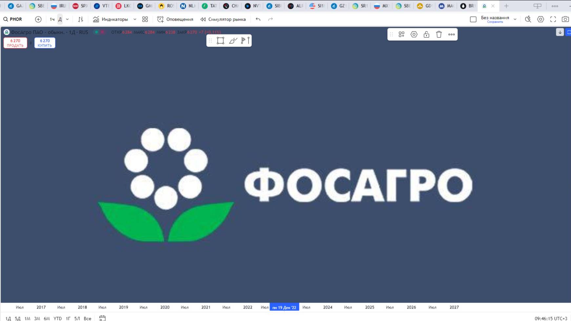This screenshot has width=571, height=321.
Task: Toggle the lock on selected drawing
Action: pos(426,34)
